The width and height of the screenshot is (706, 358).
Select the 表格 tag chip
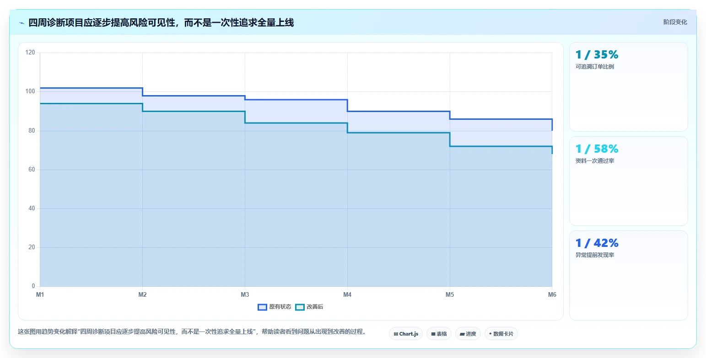click(439, 334)
